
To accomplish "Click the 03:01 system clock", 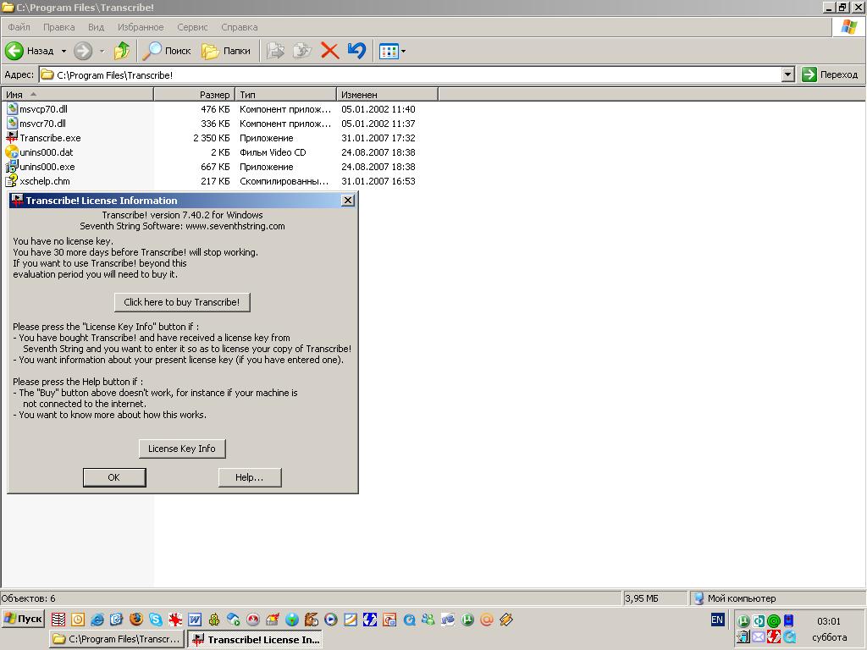I will coord(828,621).
